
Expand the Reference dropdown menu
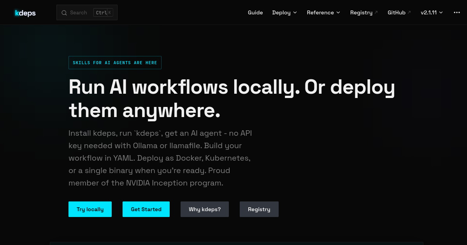pyautogui.click(x=323, y=12)
